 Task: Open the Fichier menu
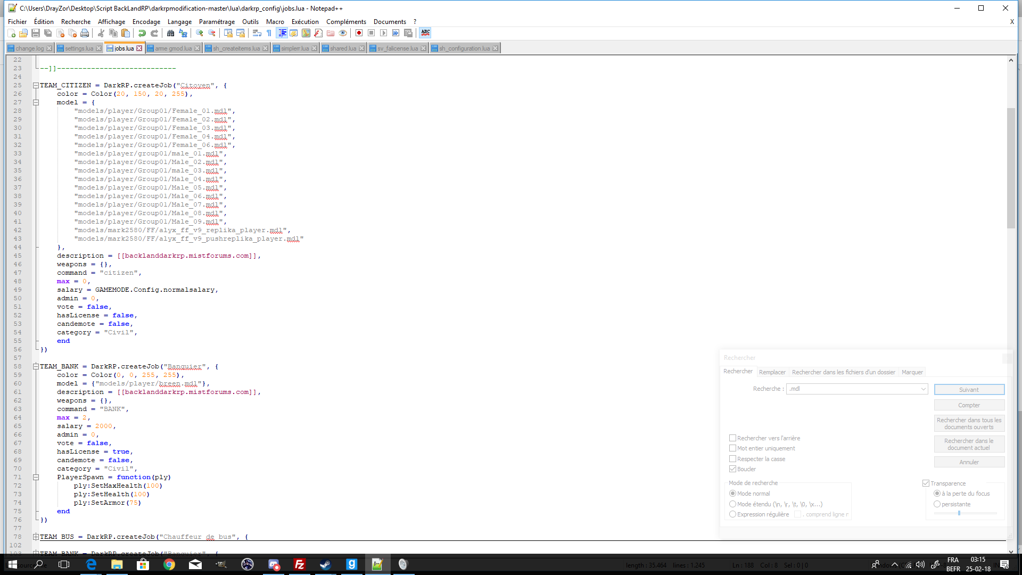(17, 22)
